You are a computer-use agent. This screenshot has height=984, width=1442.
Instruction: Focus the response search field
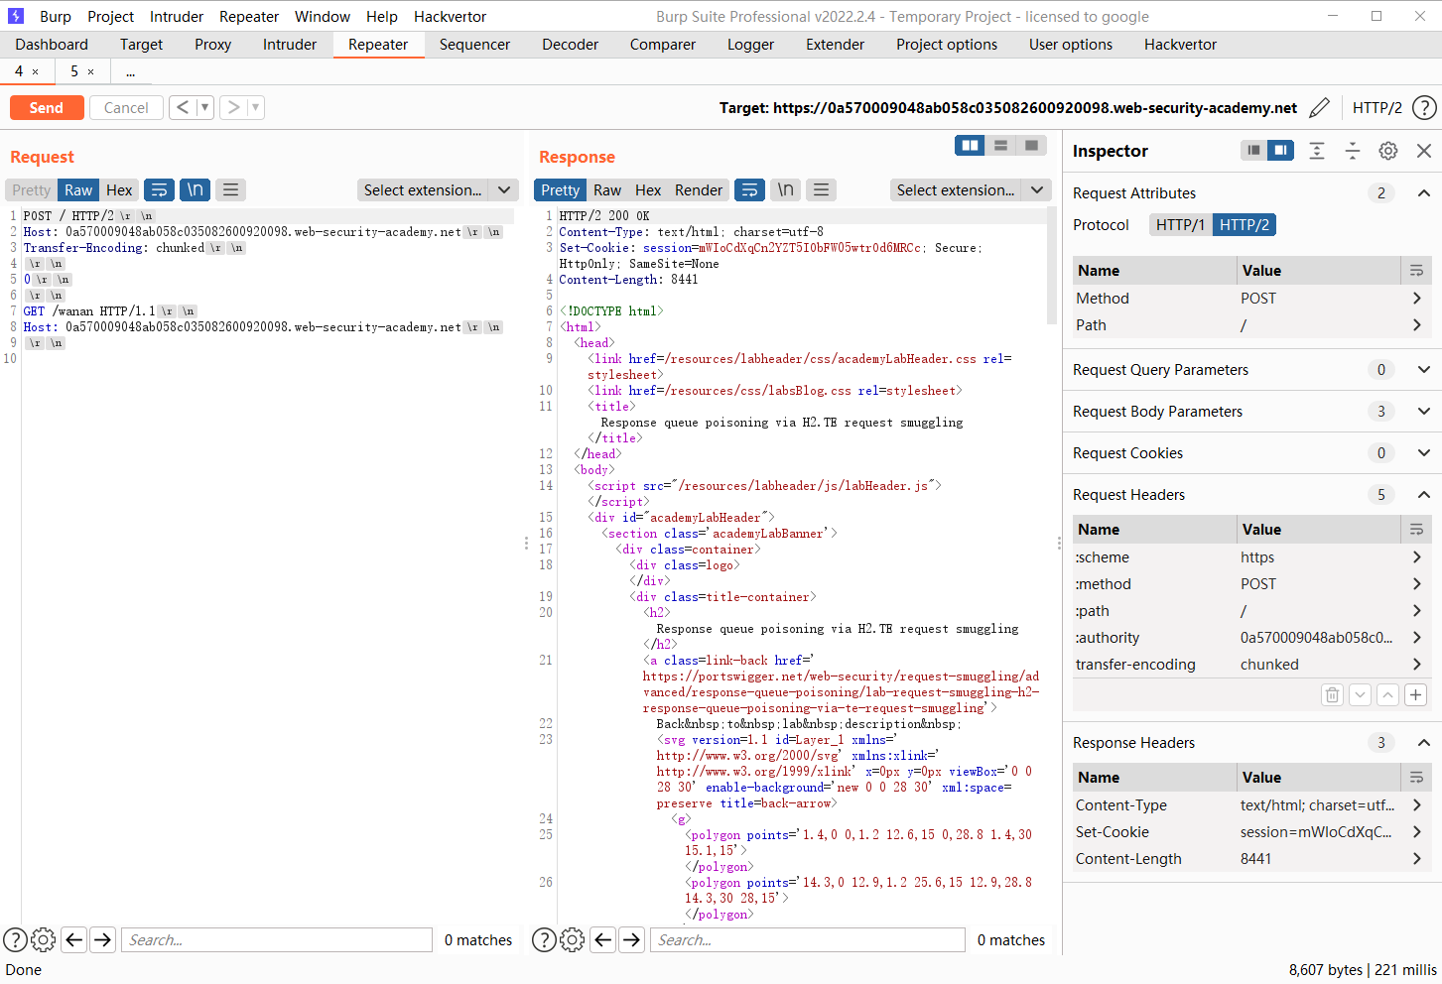click(x=807, y=939)
